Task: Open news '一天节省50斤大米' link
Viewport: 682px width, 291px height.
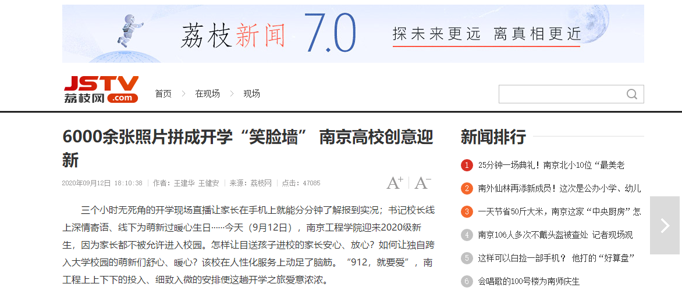Action: [x=559, y=212]
